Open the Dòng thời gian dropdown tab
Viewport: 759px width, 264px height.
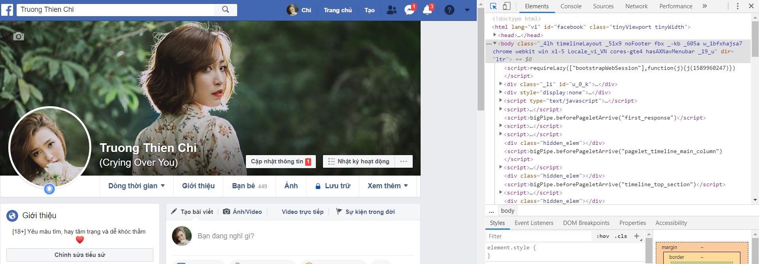point(136,186)
